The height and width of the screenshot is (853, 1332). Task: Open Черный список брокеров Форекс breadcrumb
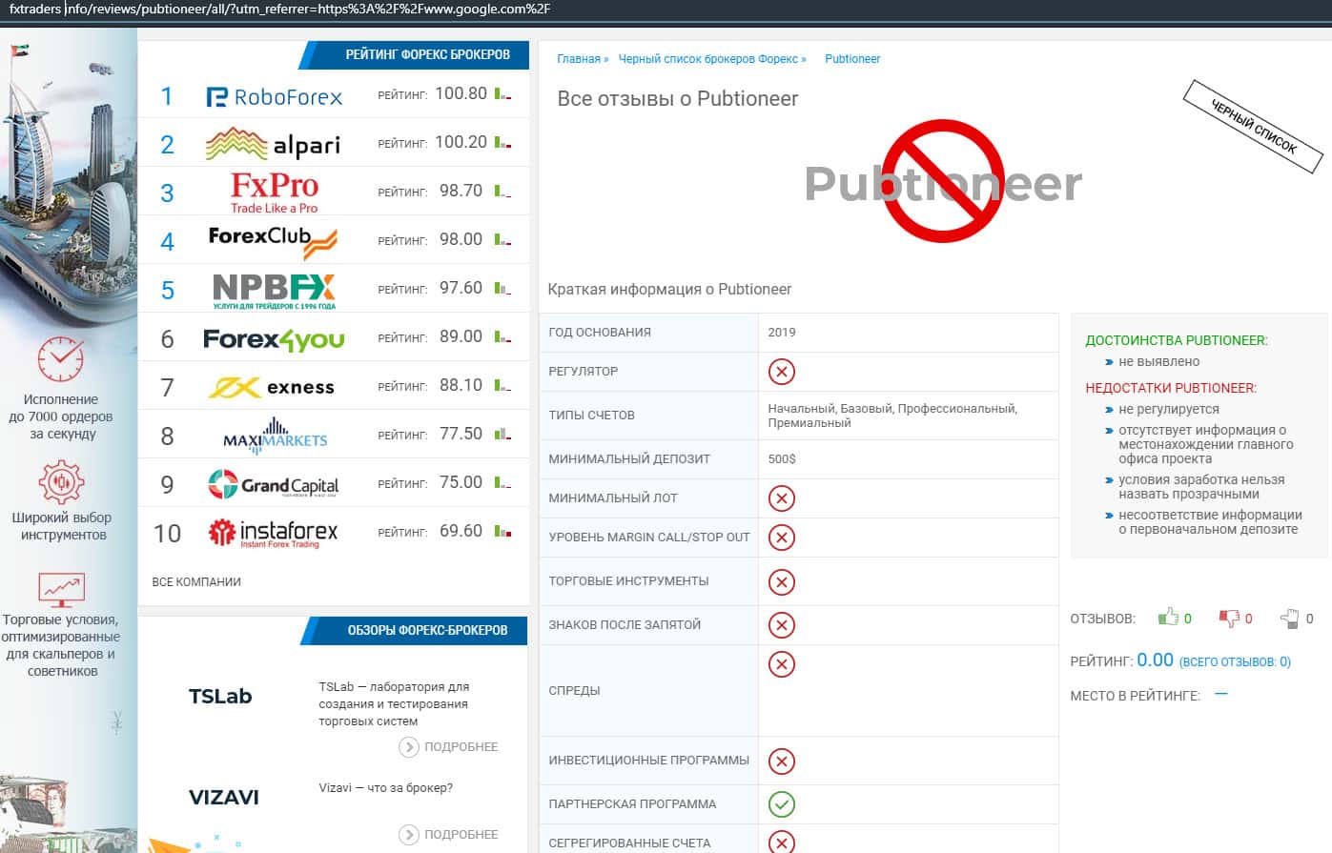(708, 59)
